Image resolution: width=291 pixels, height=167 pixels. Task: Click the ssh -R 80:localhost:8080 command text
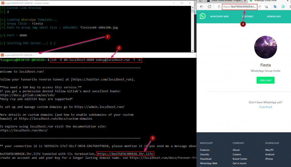[96, 60]
